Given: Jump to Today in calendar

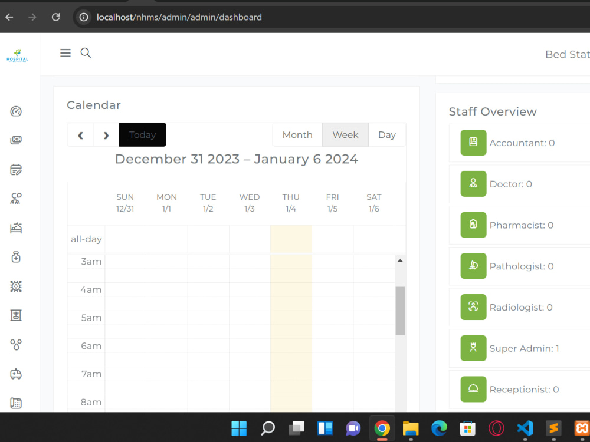Looking at the screenshot, I should click(x=143, y=135).
